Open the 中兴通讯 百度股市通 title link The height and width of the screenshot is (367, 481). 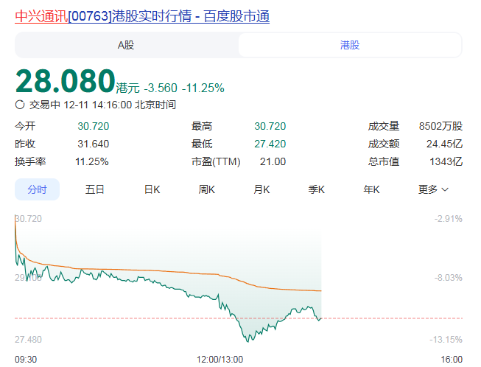pyautogui.click(x=142, y=15)
